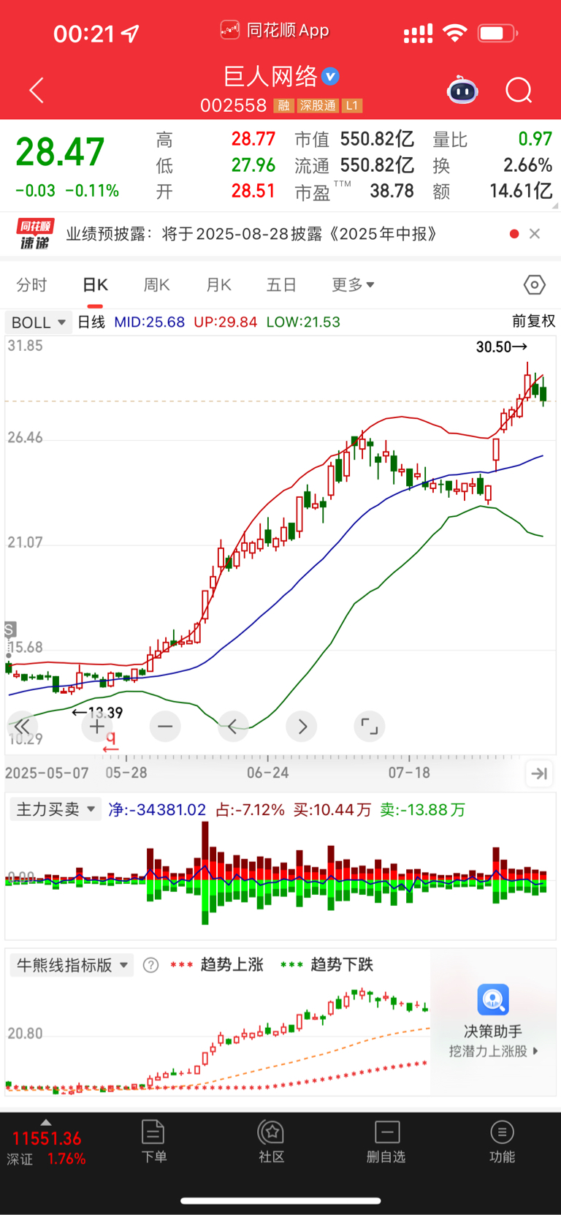Move the chart right with the right chevron
561x1215 pixels.
302,727
